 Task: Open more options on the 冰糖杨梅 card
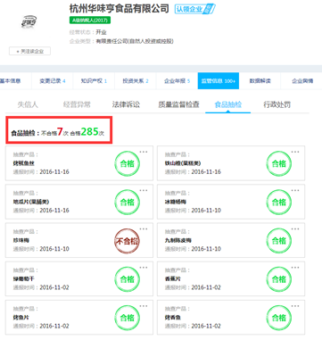pos(295,191)
